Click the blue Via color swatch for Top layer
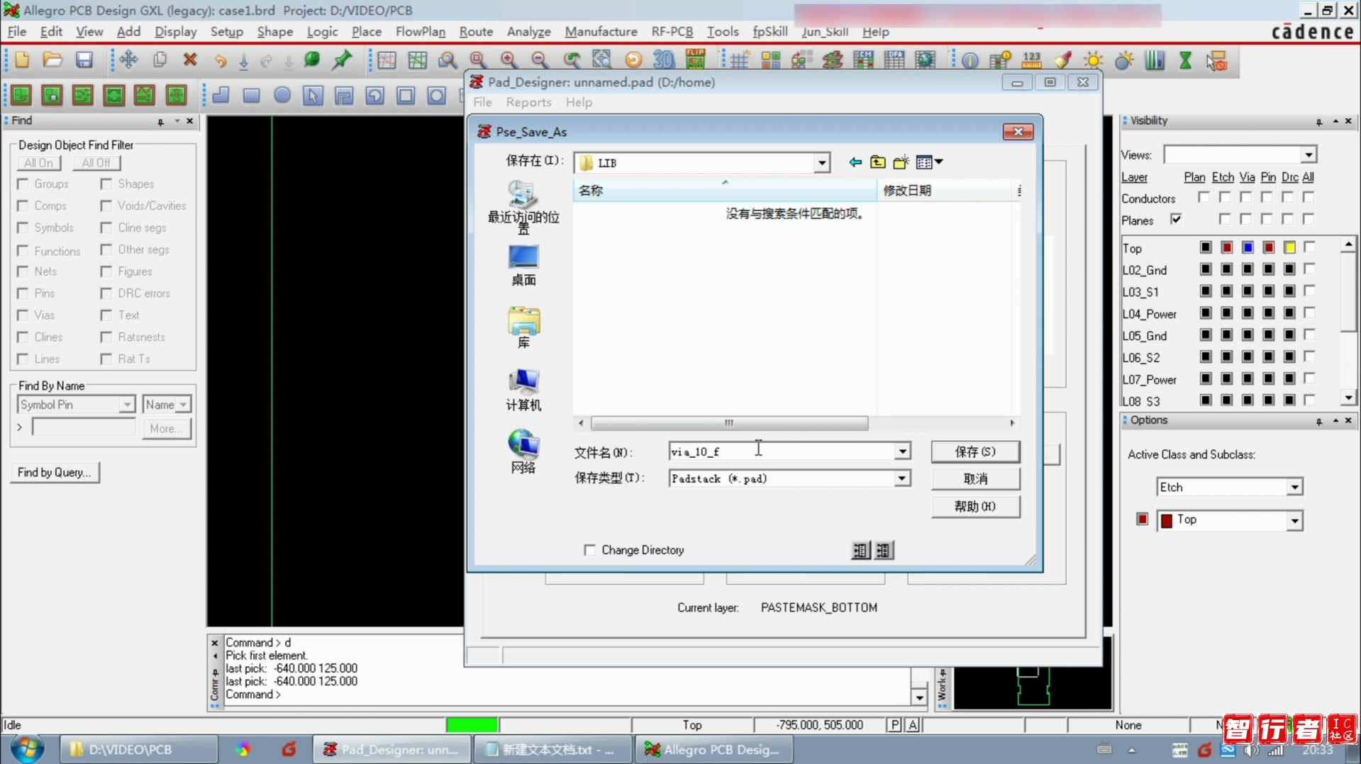Image resolution: width=1361 pixels, height=764 pixels. 1248,247
